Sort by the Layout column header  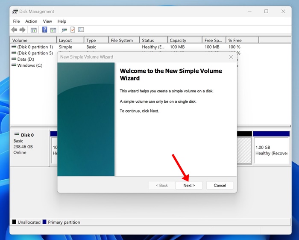(70, 40)
